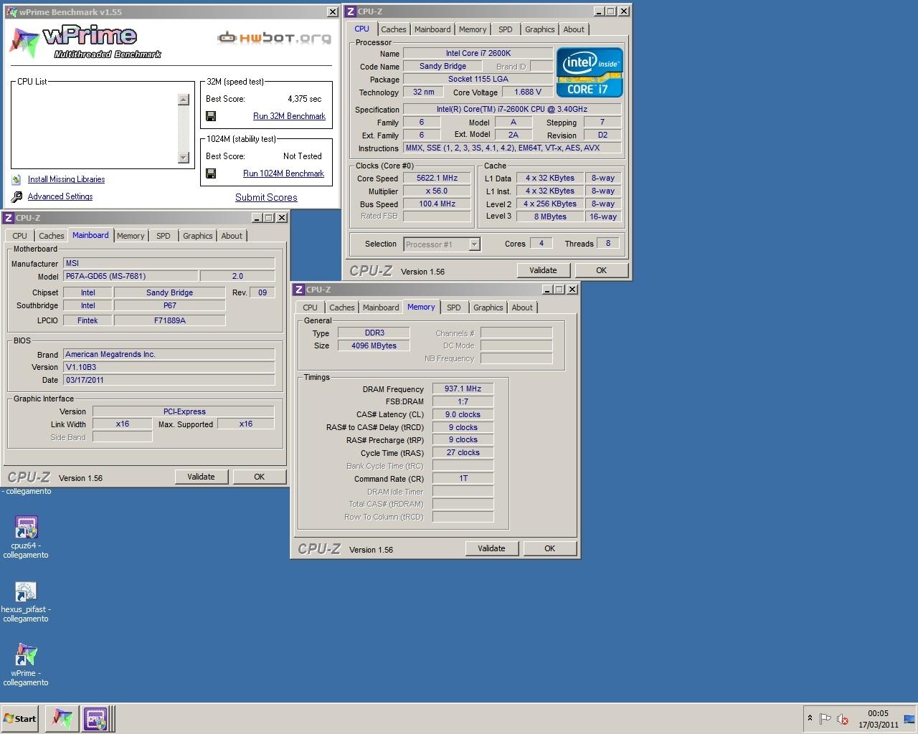The image size is (918, 734).
Task: Click the save icon beside Run 1024M Benchmark
Action: tap(211, 173)
